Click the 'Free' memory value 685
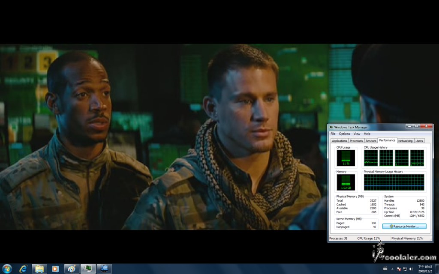This screenshot has height=274, width=439. (374, 212)
